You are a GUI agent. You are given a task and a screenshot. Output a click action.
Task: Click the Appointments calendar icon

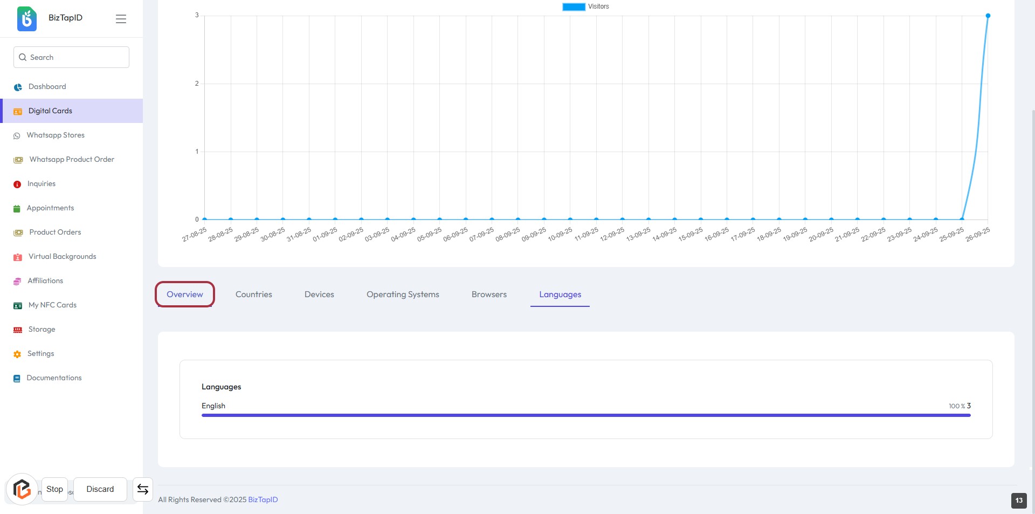(x=17, y=209)
